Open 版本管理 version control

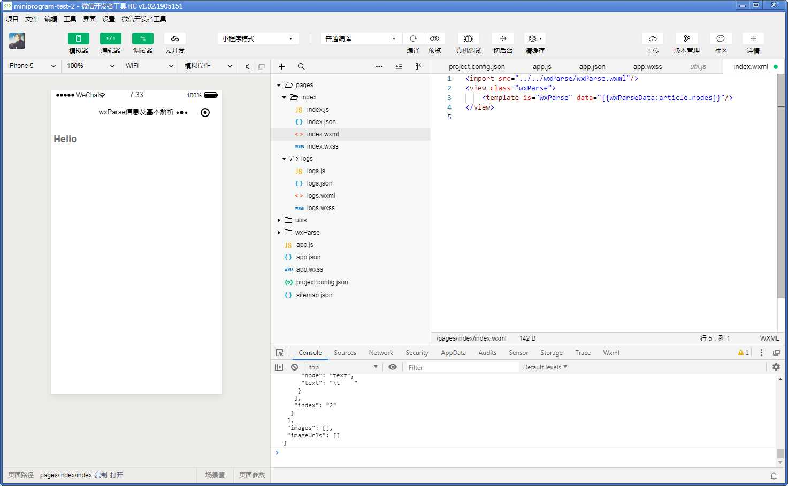687,38
